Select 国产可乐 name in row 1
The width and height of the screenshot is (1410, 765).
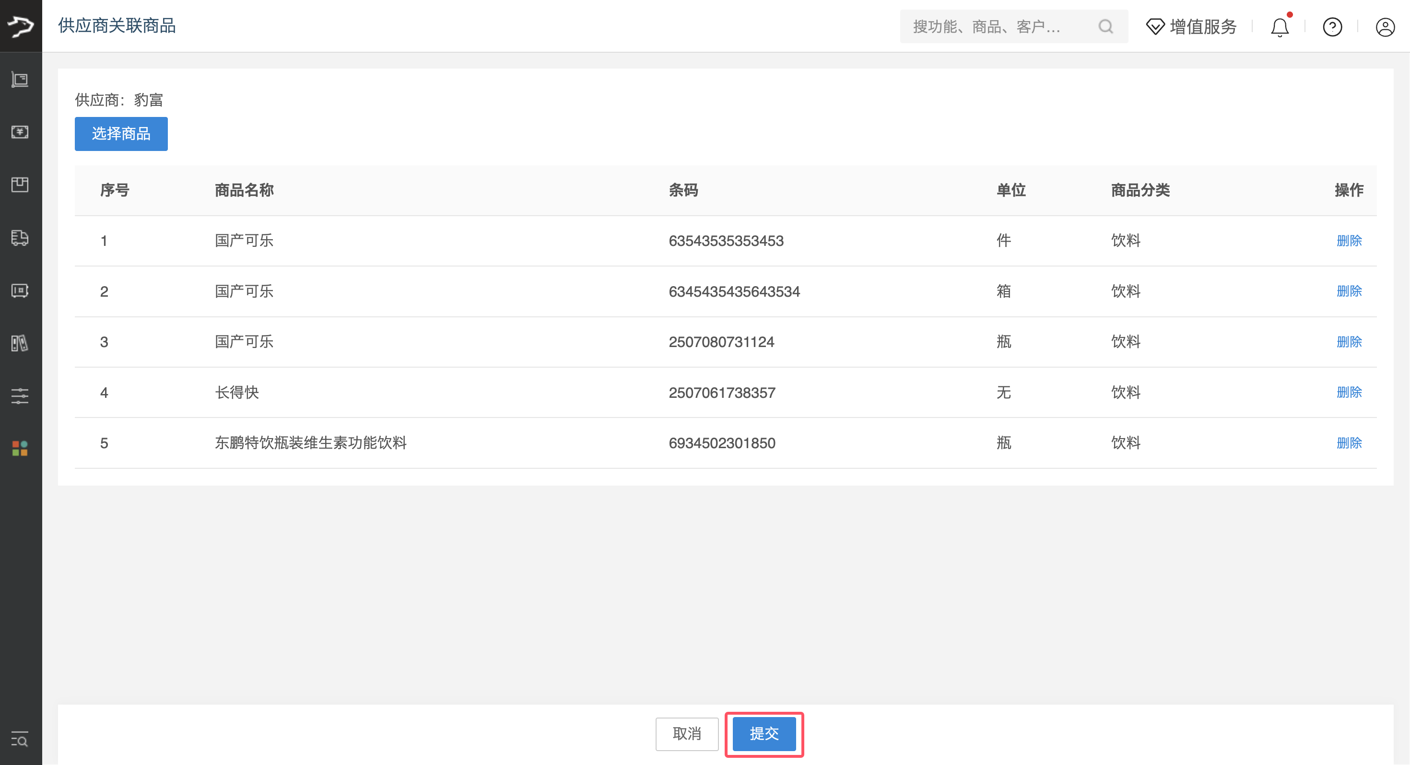pyautogui.click(x=244, y=241)
